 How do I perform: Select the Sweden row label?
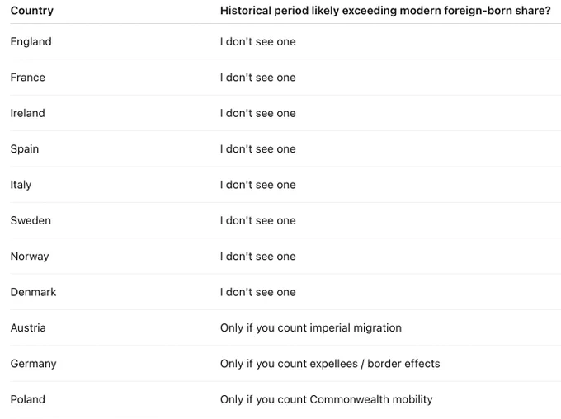click(31, 220)
